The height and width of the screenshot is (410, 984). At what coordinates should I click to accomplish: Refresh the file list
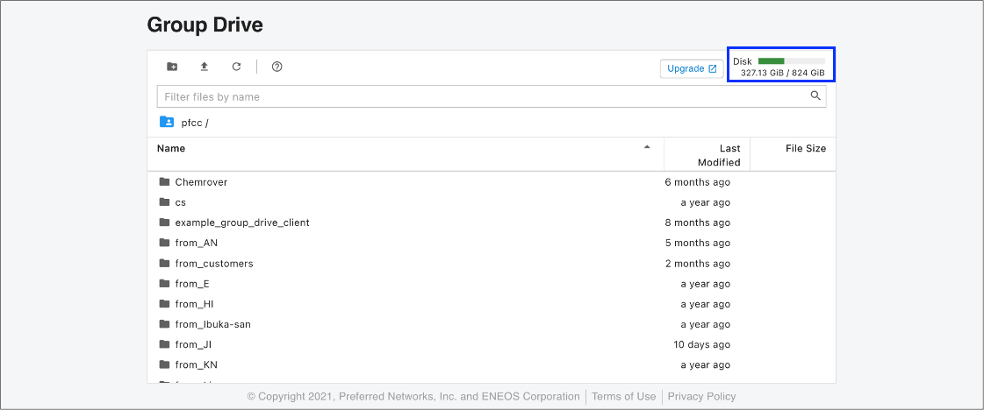click(236, 67)
